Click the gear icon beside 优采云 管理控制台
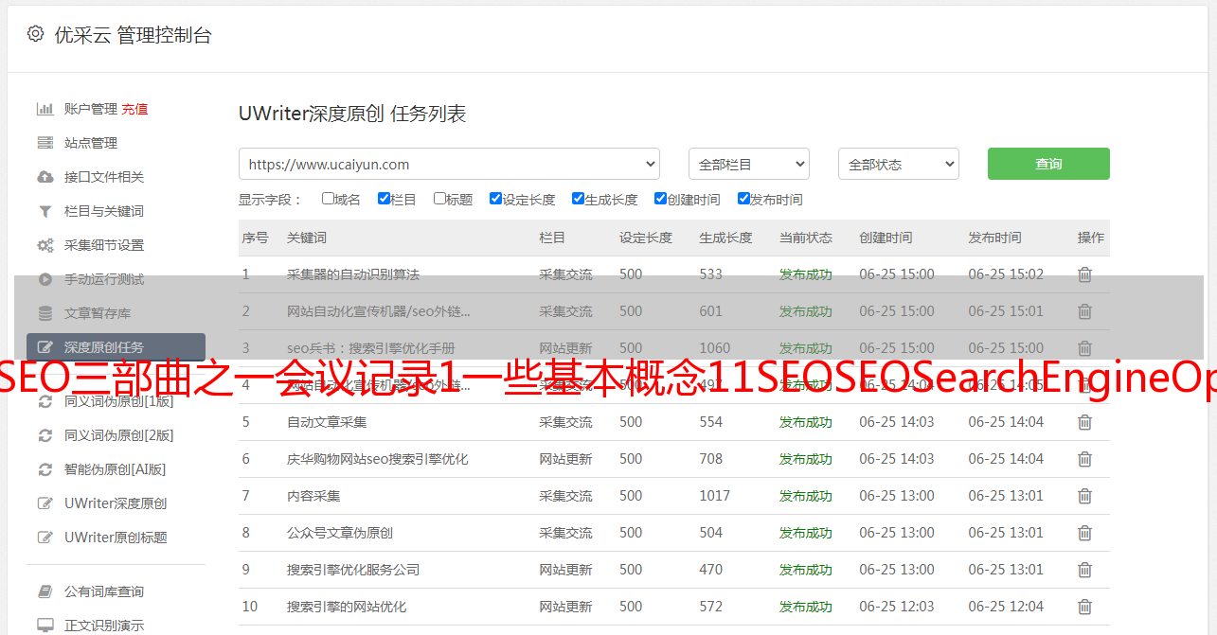The height and width of the screenshot is (635, 1217). tap(35, 34)
